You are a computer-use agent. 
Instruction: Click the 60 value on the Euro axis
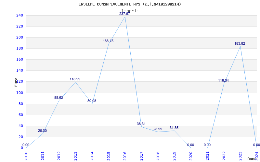(x=21, y=115)
